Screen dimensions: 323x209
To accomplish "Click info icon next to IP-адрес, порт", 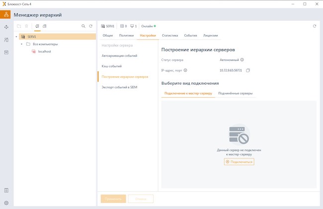I will pos(185,70).
